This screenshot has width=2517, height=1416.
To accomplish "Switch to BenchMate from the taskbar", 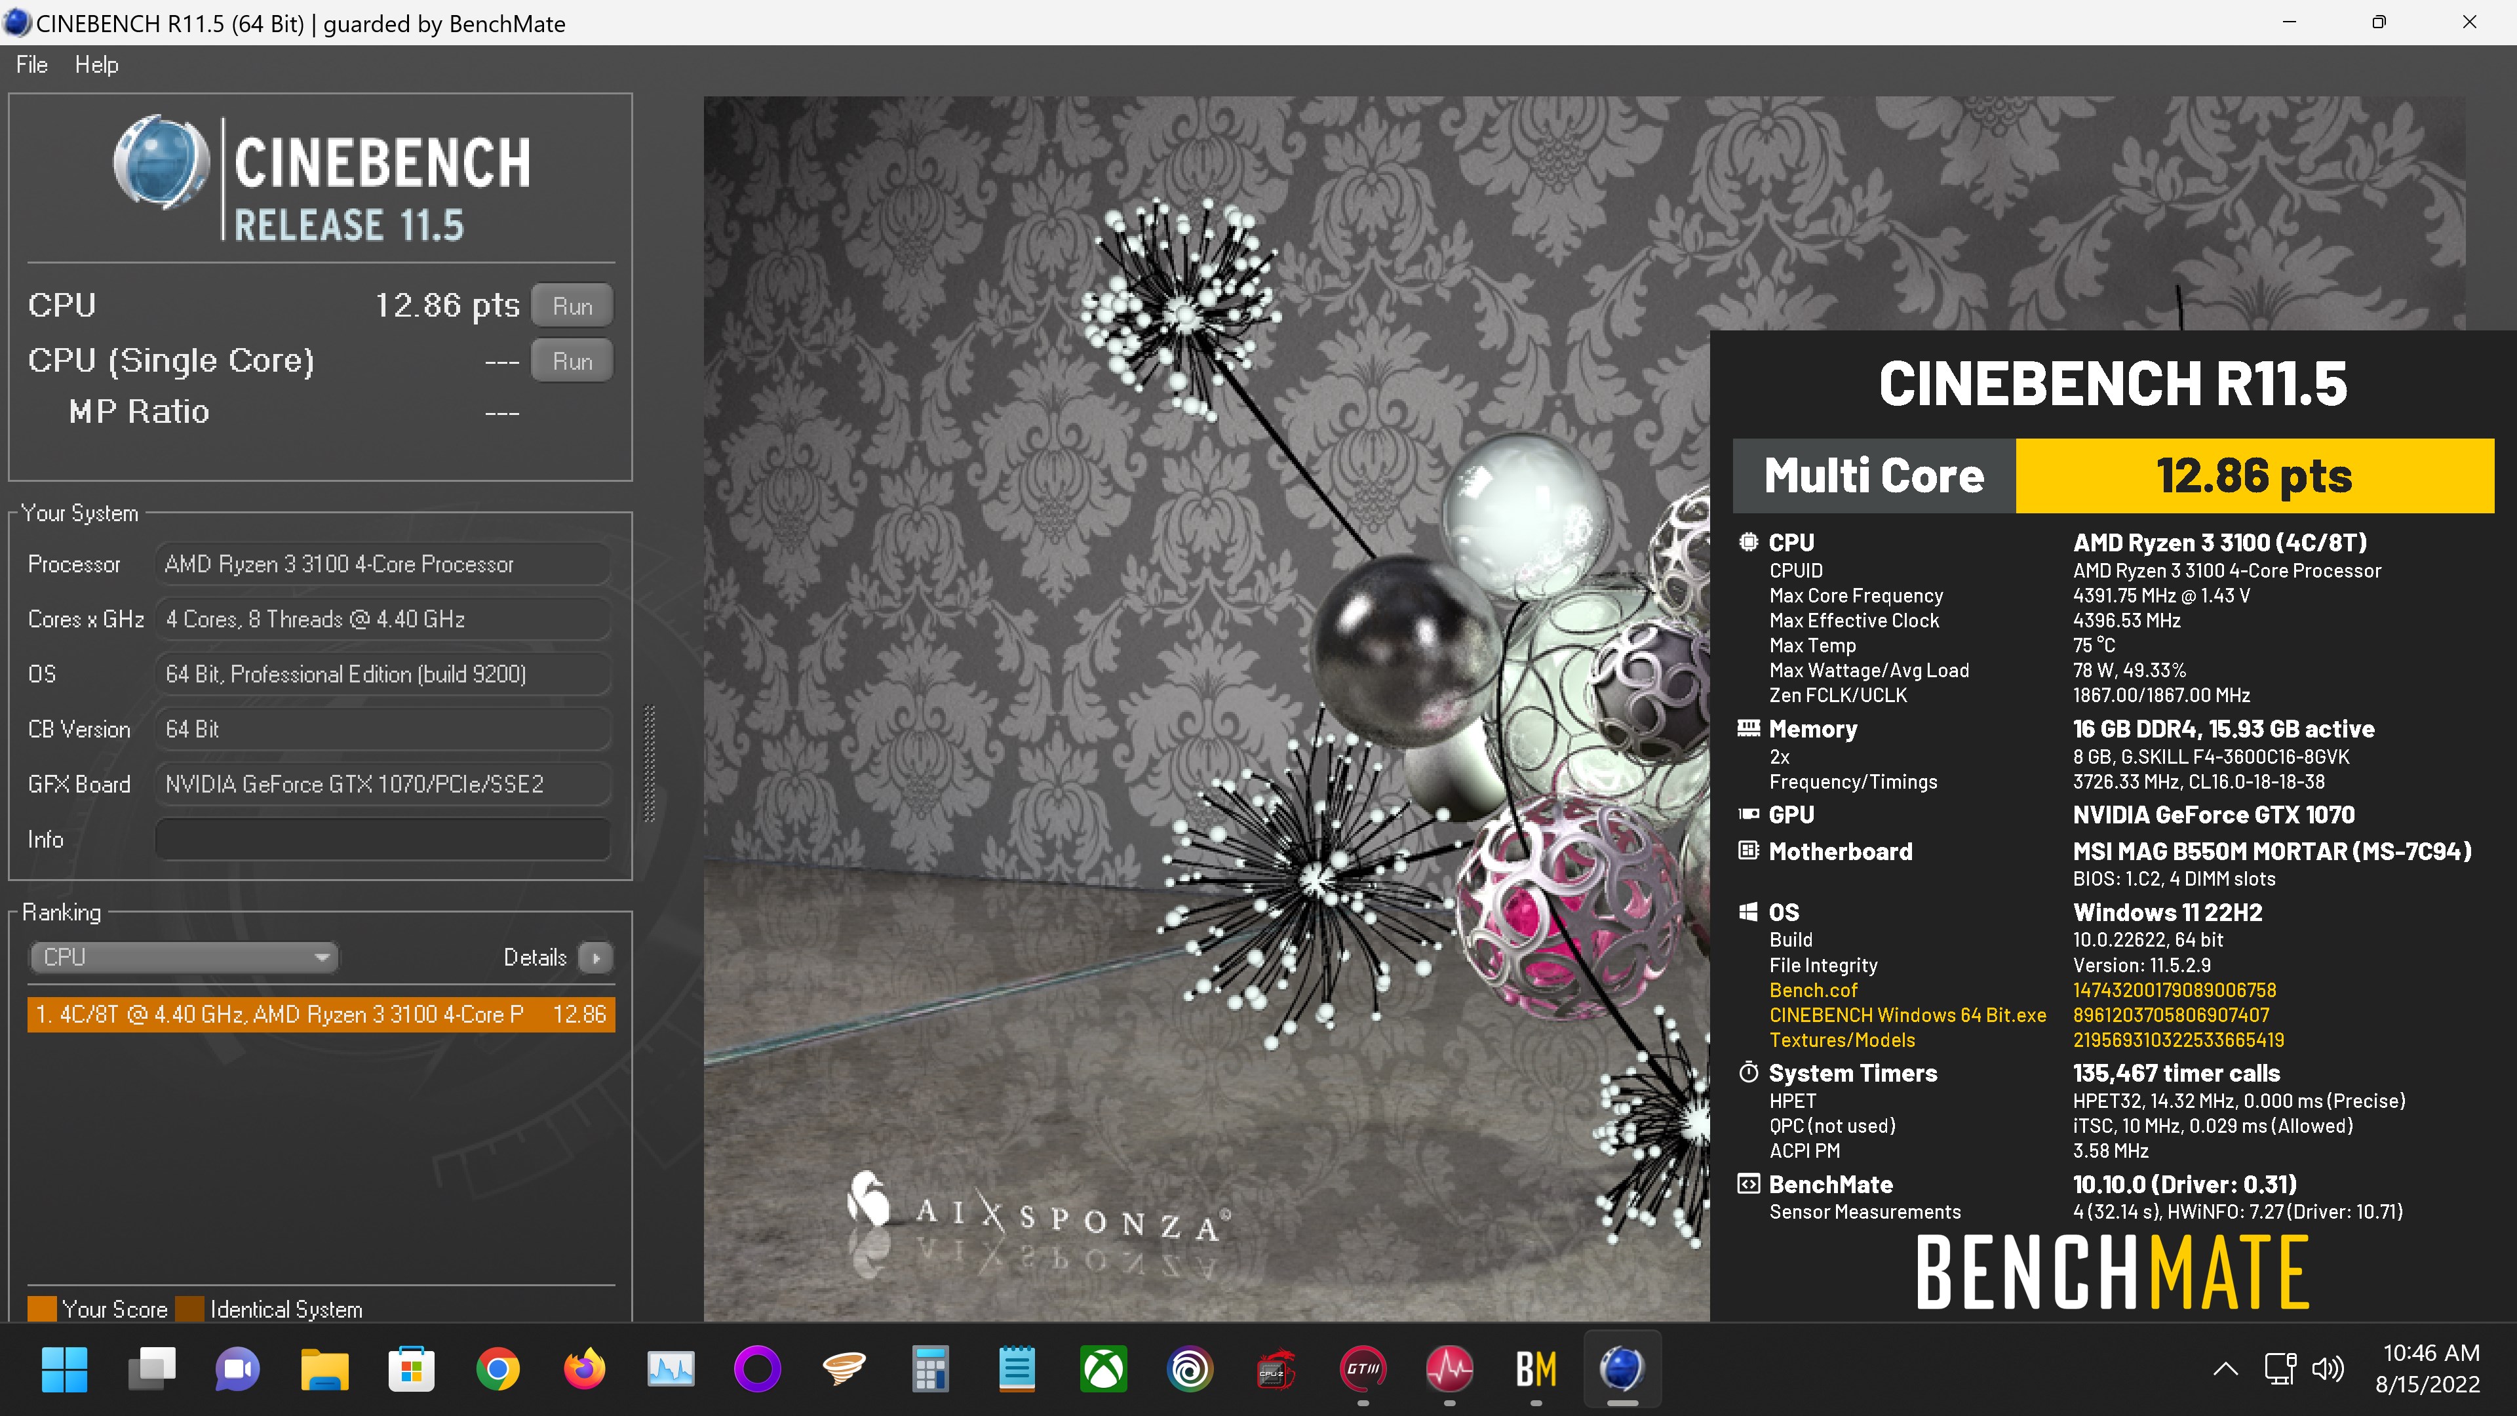I will click(1536, 1369).
